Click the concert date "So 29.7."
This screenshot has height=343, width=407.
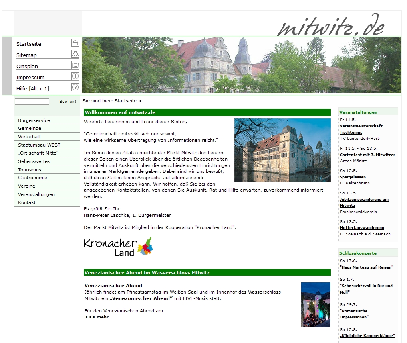coord(349,304)
